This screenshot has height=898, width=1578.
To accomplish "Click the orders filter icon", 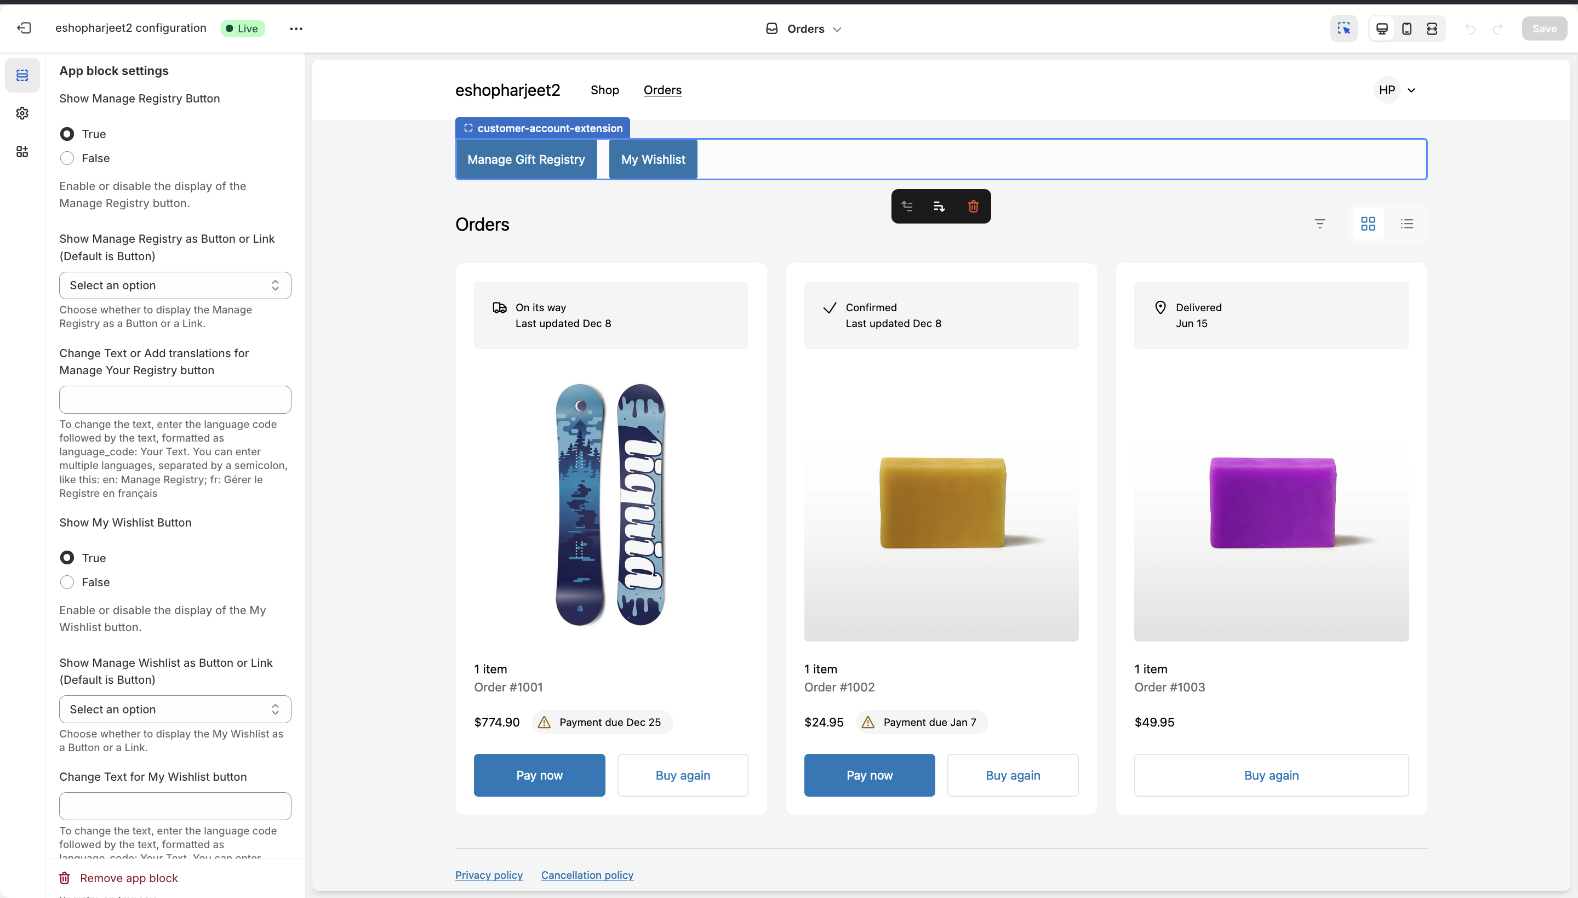I will pos(1319,224).
